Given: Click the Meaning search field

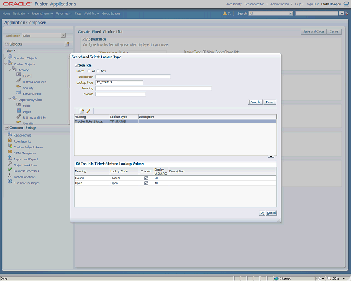Looking at the screenshot, I should [154, 88].
